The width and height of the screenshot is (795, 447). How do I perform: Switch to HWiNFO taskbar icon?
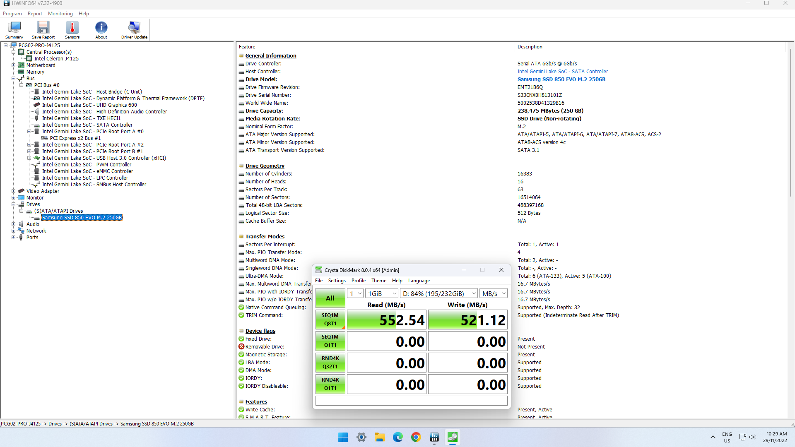(434, 437)
